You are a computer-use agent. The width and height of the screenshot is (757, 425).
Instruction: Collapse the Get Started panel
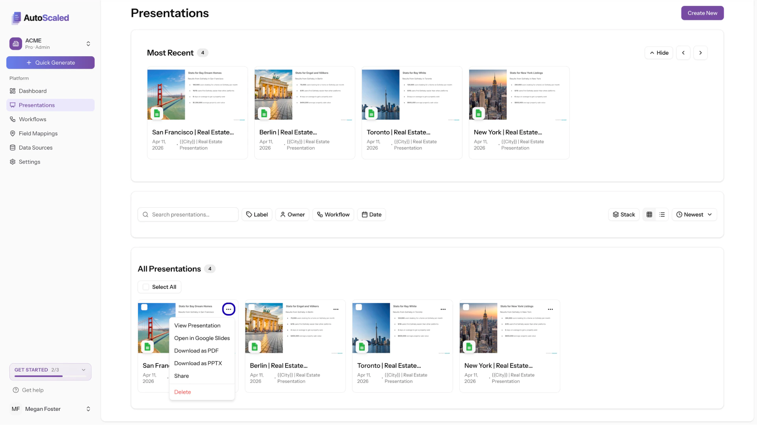(x=83, y=370)
